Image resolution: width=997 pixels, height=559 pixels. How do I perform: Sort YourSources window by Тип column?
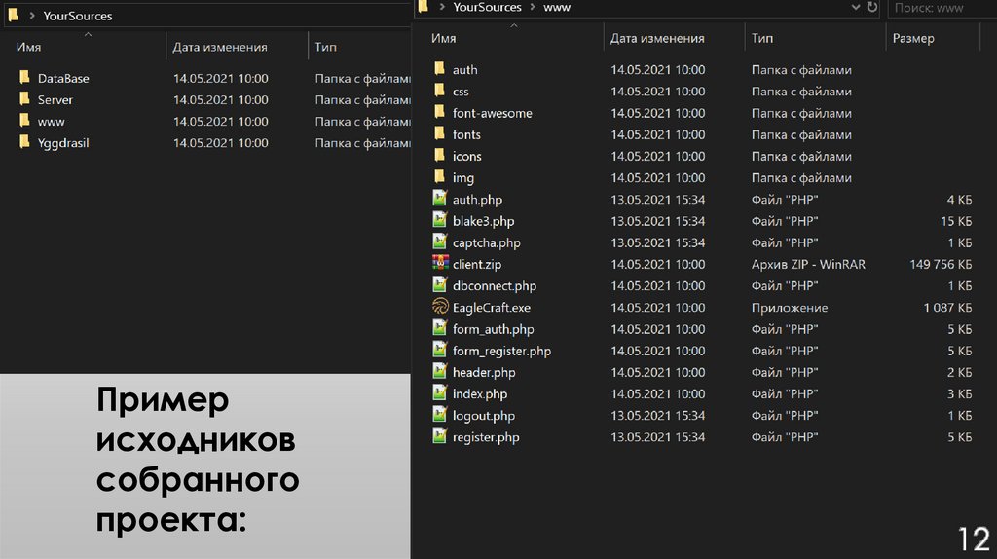coord(325,47)
